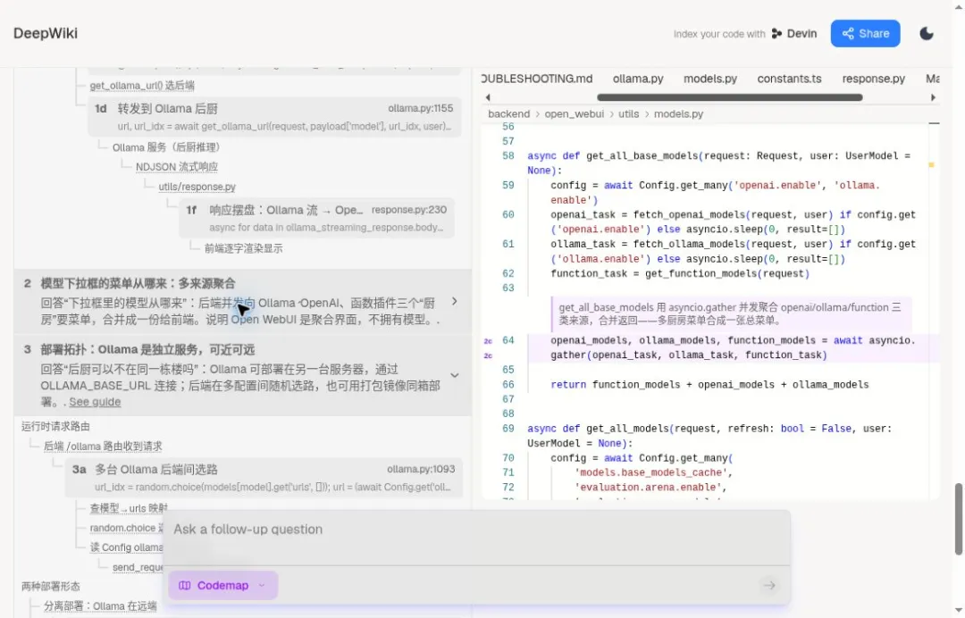Open the See guide link

coord(95,402)
